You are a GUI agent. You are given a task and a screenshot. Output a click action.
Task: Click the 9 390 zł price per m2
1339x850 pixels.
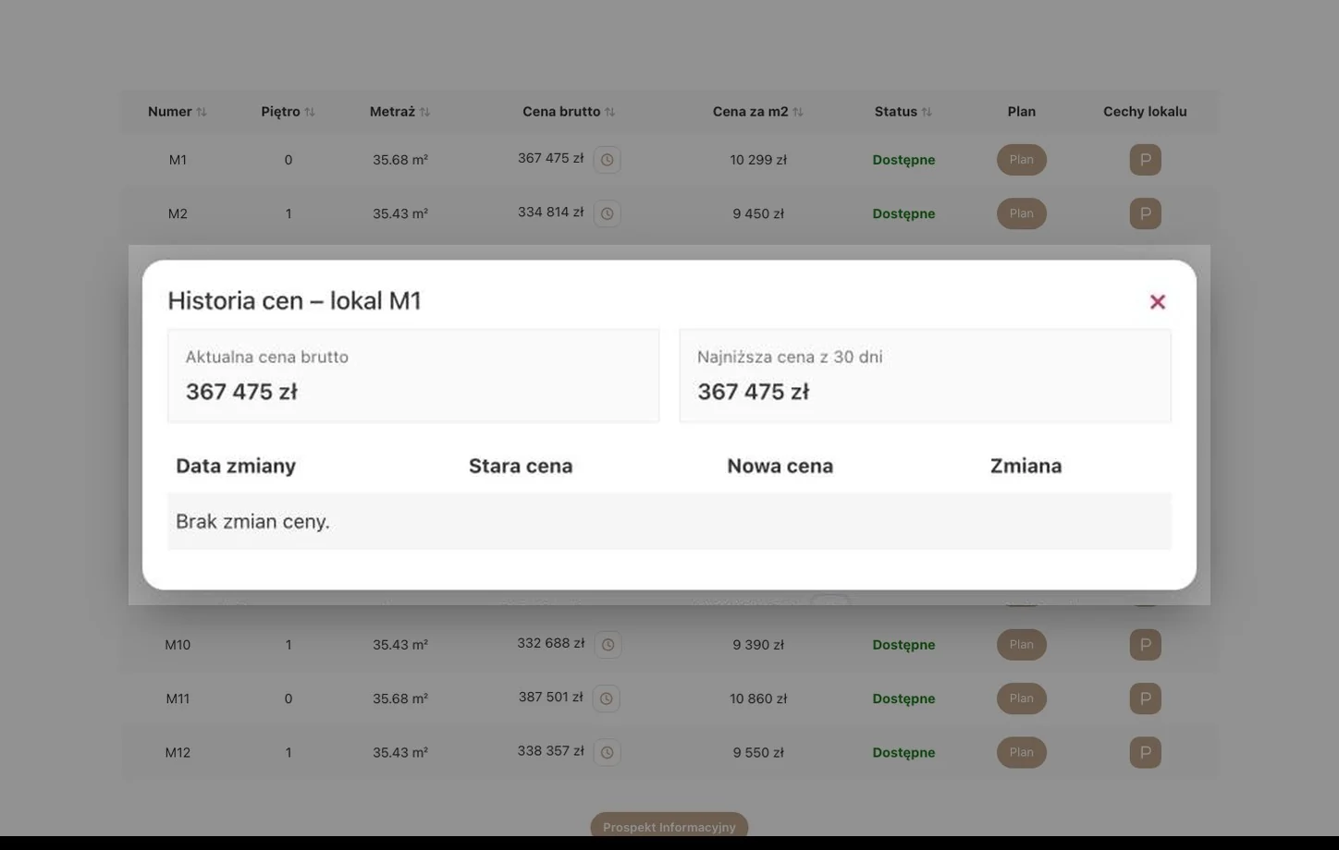758,645
